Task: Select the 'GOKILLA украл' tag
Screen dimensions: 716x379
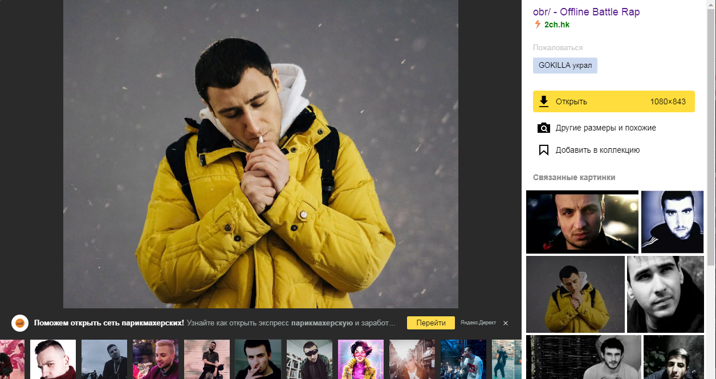Action: (x=565, y=66)
